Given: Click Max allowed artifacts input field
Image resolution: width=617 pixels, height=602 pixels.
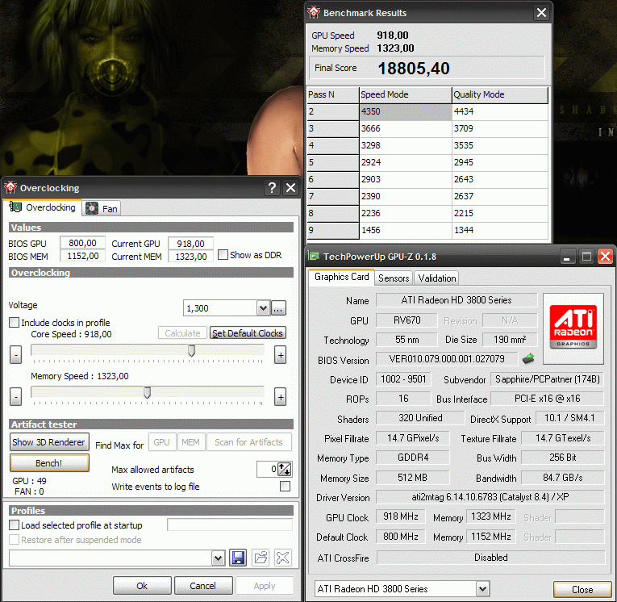Looking at the screenshot, I should click(267, 469).
